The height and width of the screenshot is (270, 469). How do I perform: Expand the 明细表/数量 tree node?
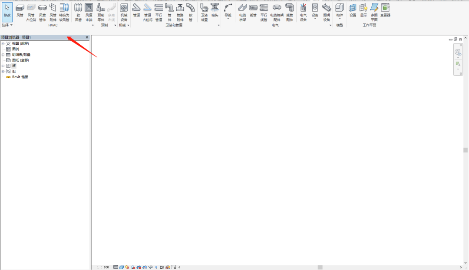point(3,54)
